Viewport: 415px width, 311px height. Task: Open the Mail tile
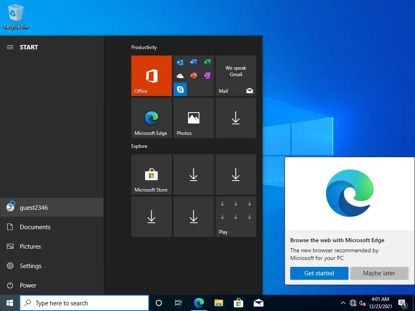click(236, 76)
